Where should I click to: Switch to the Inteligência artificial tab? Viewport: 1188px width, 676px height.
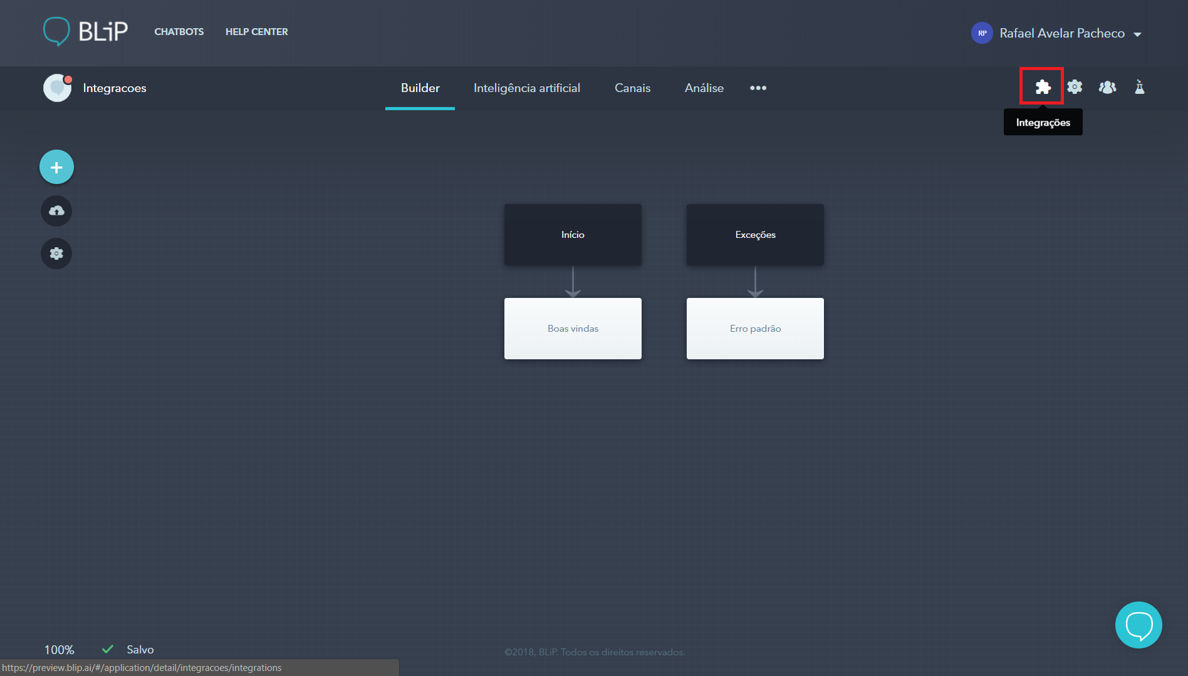coord(527,88)
